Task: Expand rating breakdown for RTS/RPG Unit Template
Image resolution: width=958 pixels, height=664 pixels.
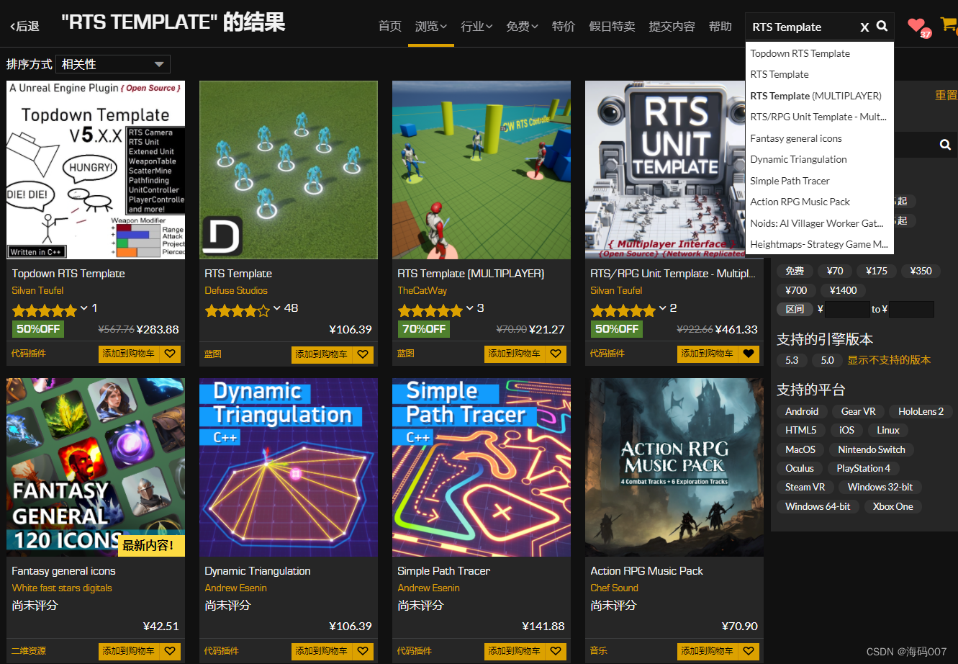Action: click(662, 308)
